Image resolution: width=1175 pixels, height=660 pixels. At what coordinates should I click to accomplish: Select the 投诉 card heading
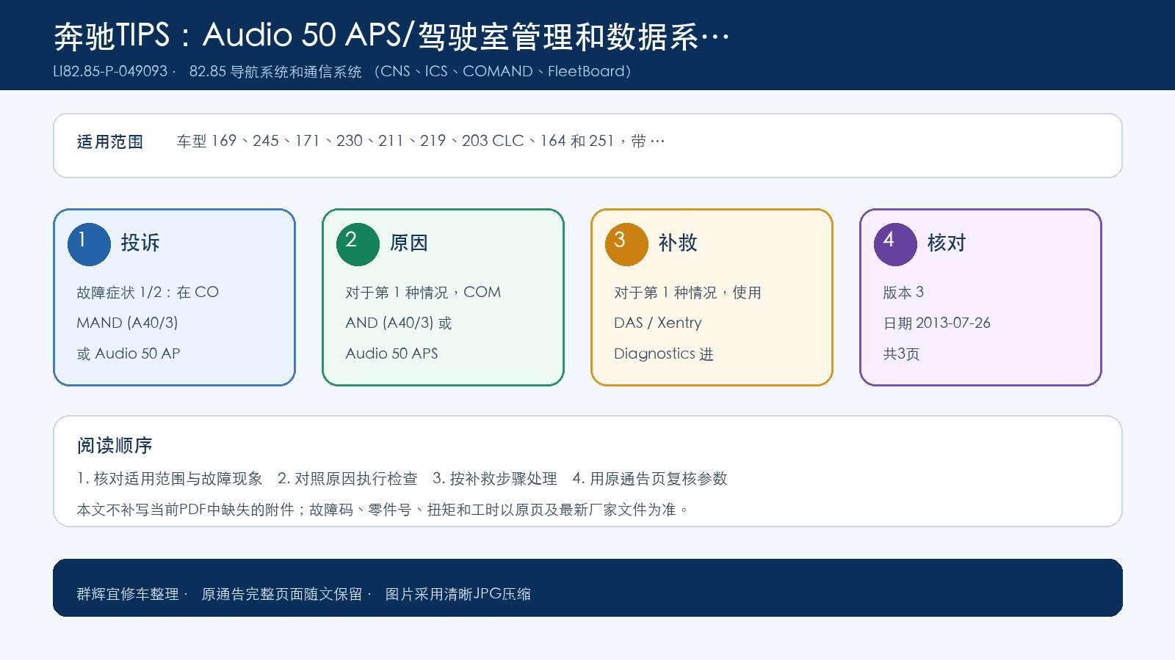tap(140, 243)
